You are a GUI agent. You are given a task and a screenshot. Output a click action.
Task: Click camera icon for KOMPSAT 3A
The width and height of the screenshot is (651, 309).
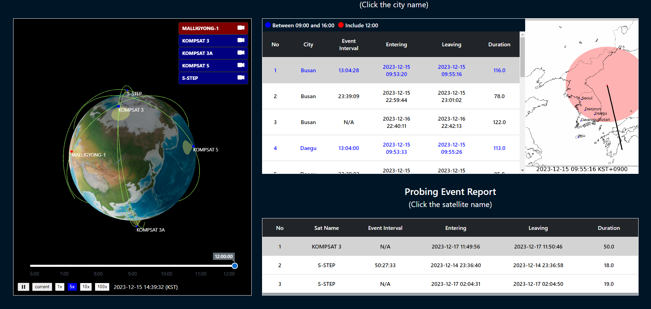(241, 53)
